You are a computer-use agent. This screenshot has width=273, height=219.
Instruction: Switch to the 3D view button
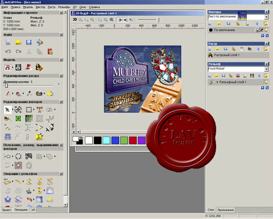(75, 19)
